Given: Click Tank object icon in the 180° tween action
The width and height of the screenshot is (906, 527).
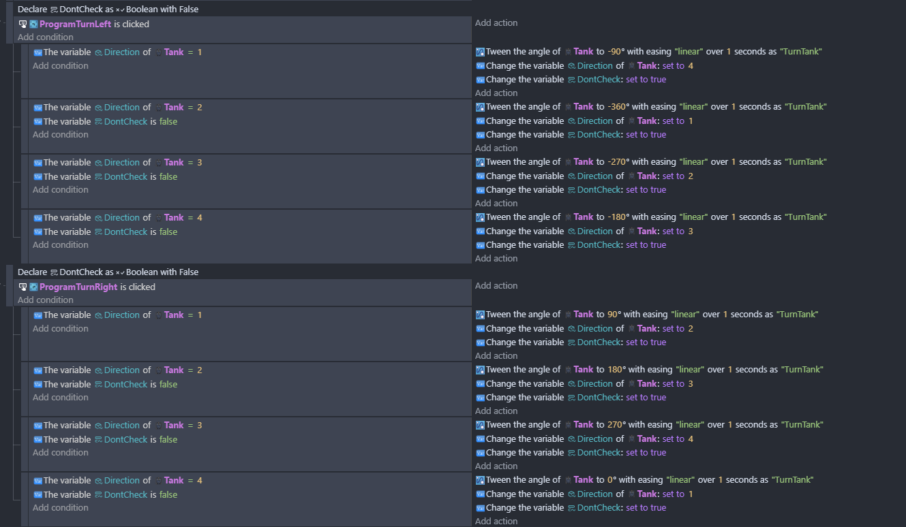Looking at the screenshot, I should point(568,370).
